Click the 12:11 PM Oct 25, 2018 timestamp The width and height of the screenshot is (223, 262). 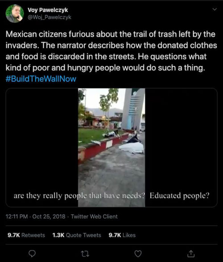tap(36, 217)
